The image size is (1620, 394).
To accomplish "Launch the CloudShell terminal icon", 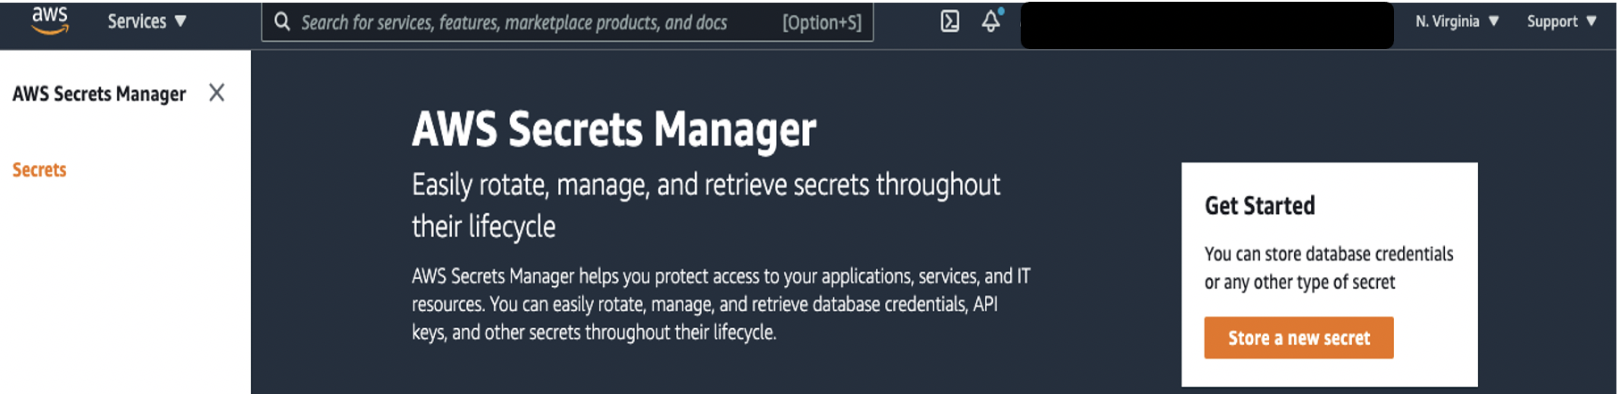I will (950, 21).
